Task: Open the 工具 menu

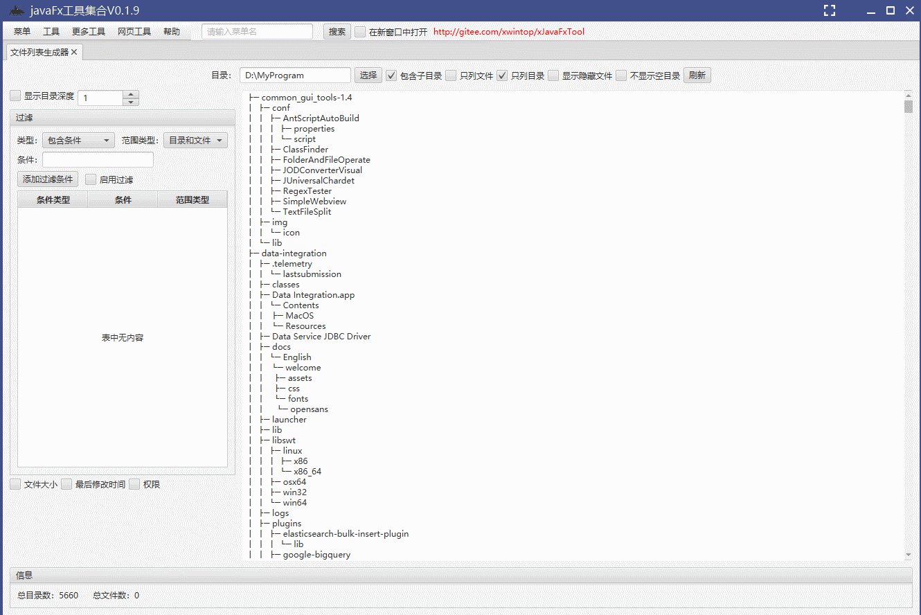Action: 51,32
